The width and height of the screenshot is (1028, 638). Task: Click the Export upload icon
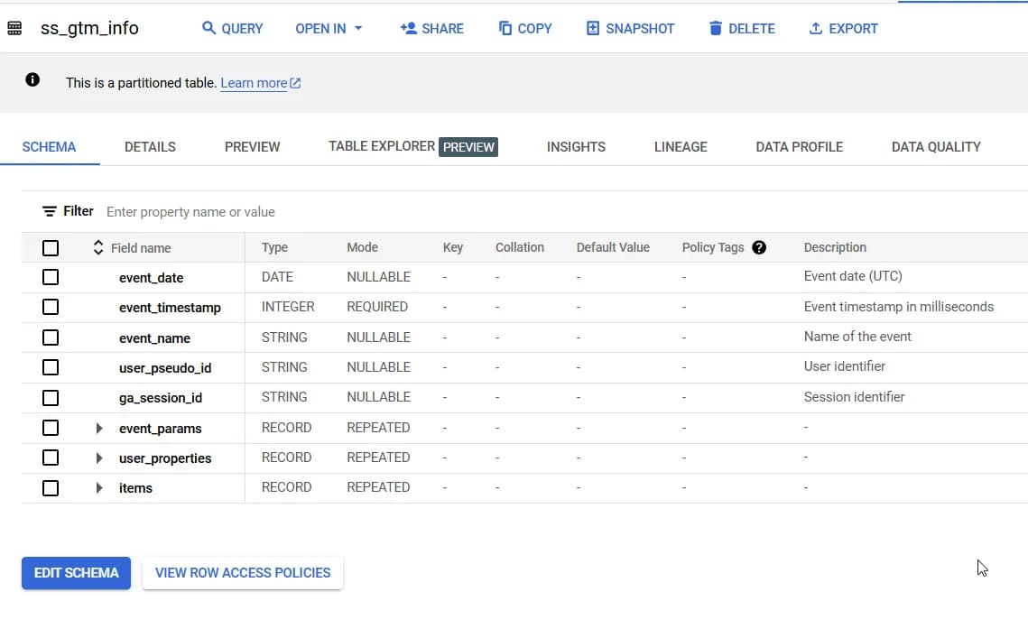coord(816,28)
